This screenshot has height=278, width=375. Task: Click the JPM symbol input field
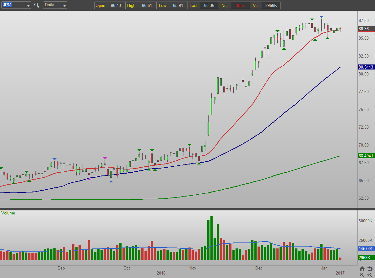click(14, 5)
